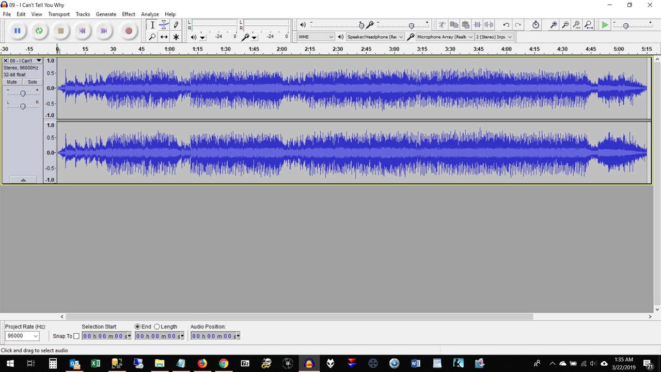The image size is (661, 372).
Task: Mute the track
Action: coord(12,82)
